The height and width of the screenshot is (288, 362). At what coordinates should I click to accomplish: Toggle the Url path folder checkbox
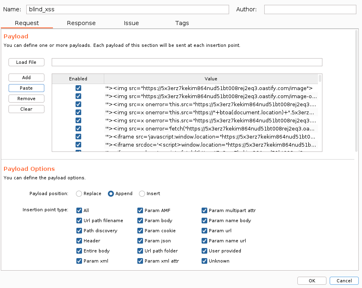(140, 251)
